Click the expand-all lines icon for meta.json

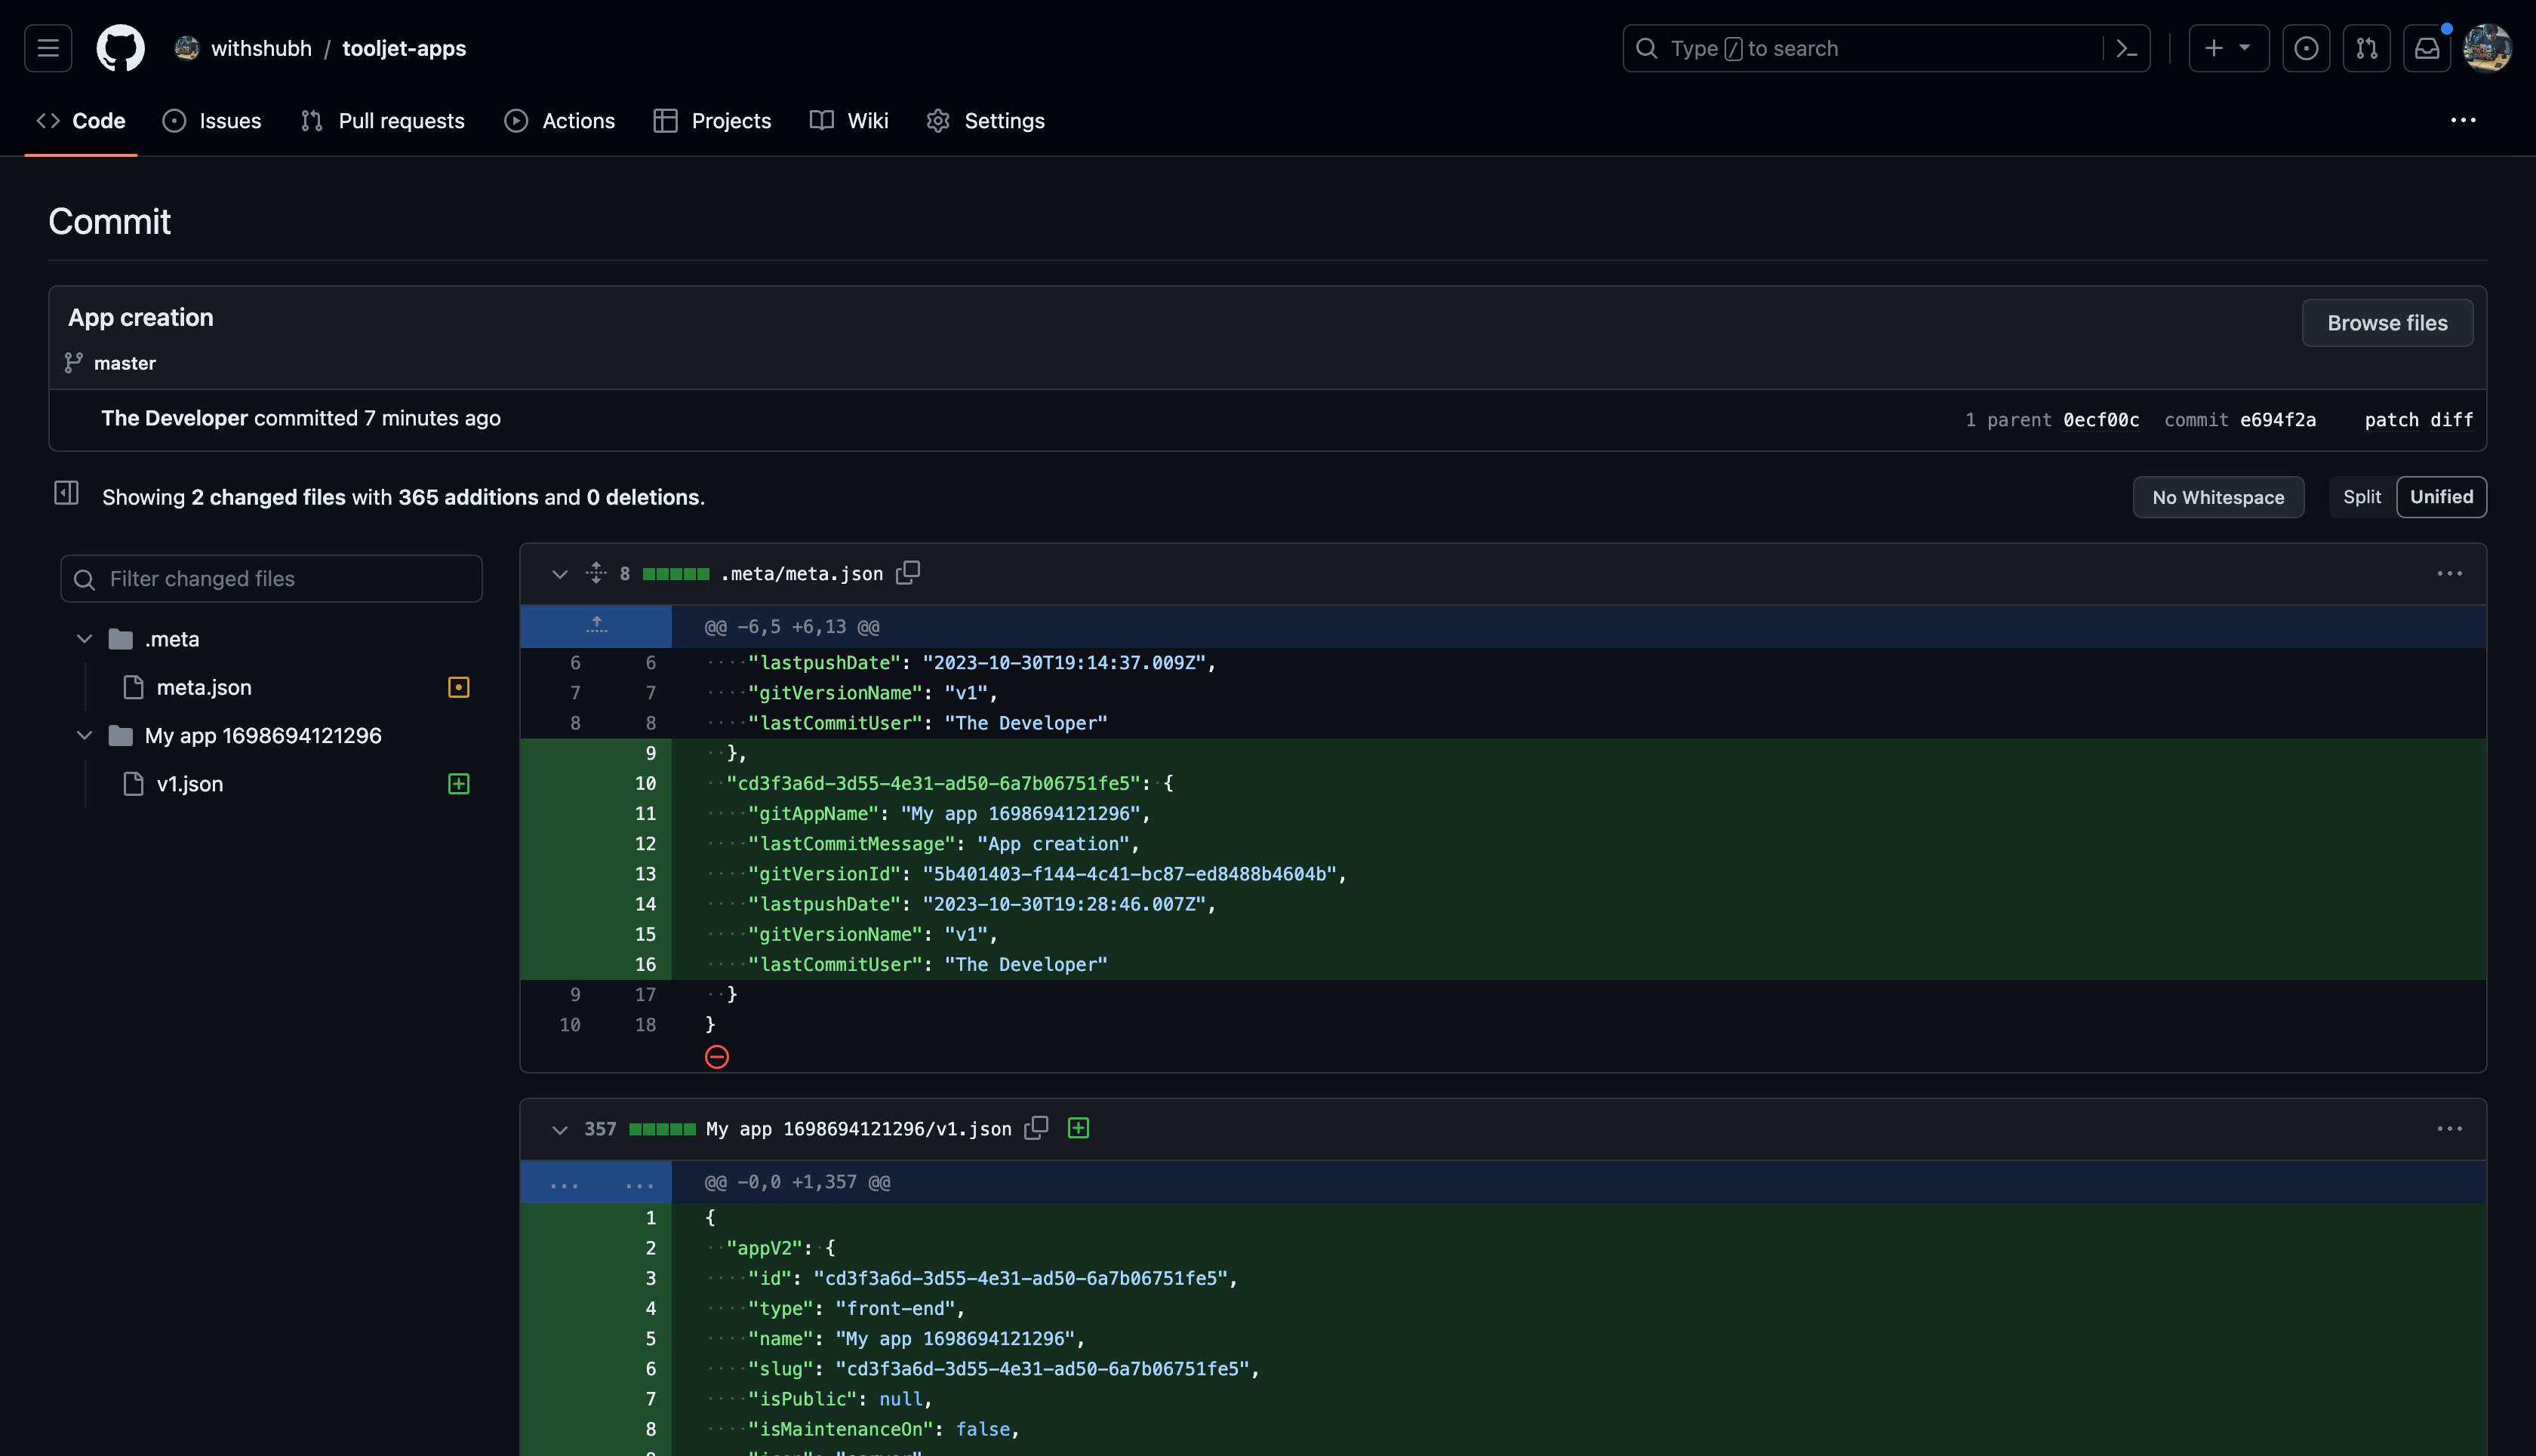click(x=596, y=573)
